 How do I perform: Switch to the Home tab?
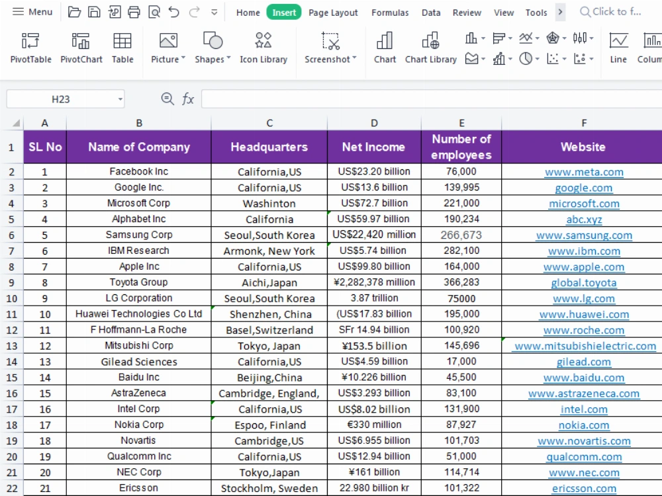tap(248, 13)
